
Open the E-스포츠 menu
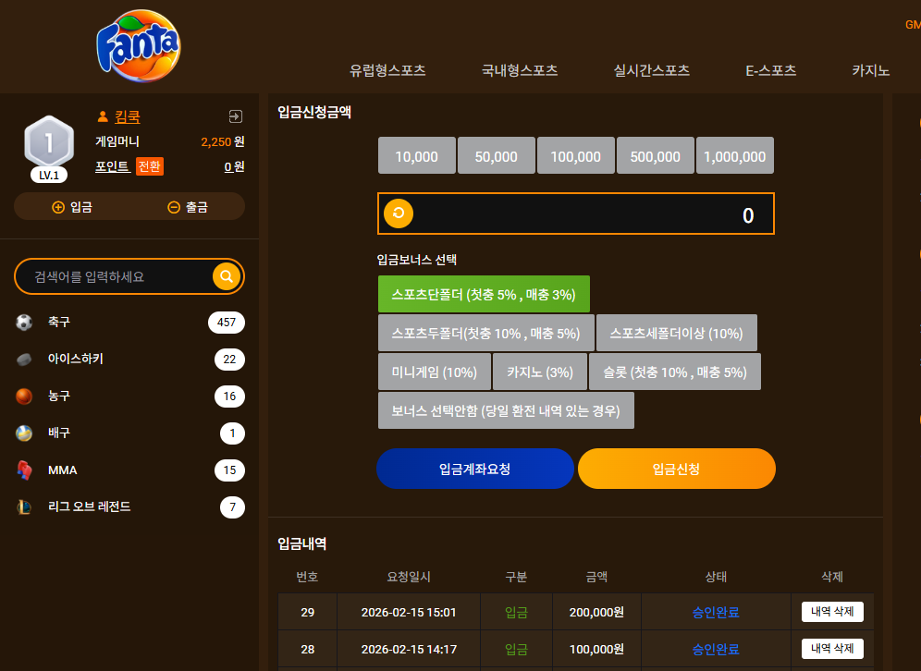point(770,70)
